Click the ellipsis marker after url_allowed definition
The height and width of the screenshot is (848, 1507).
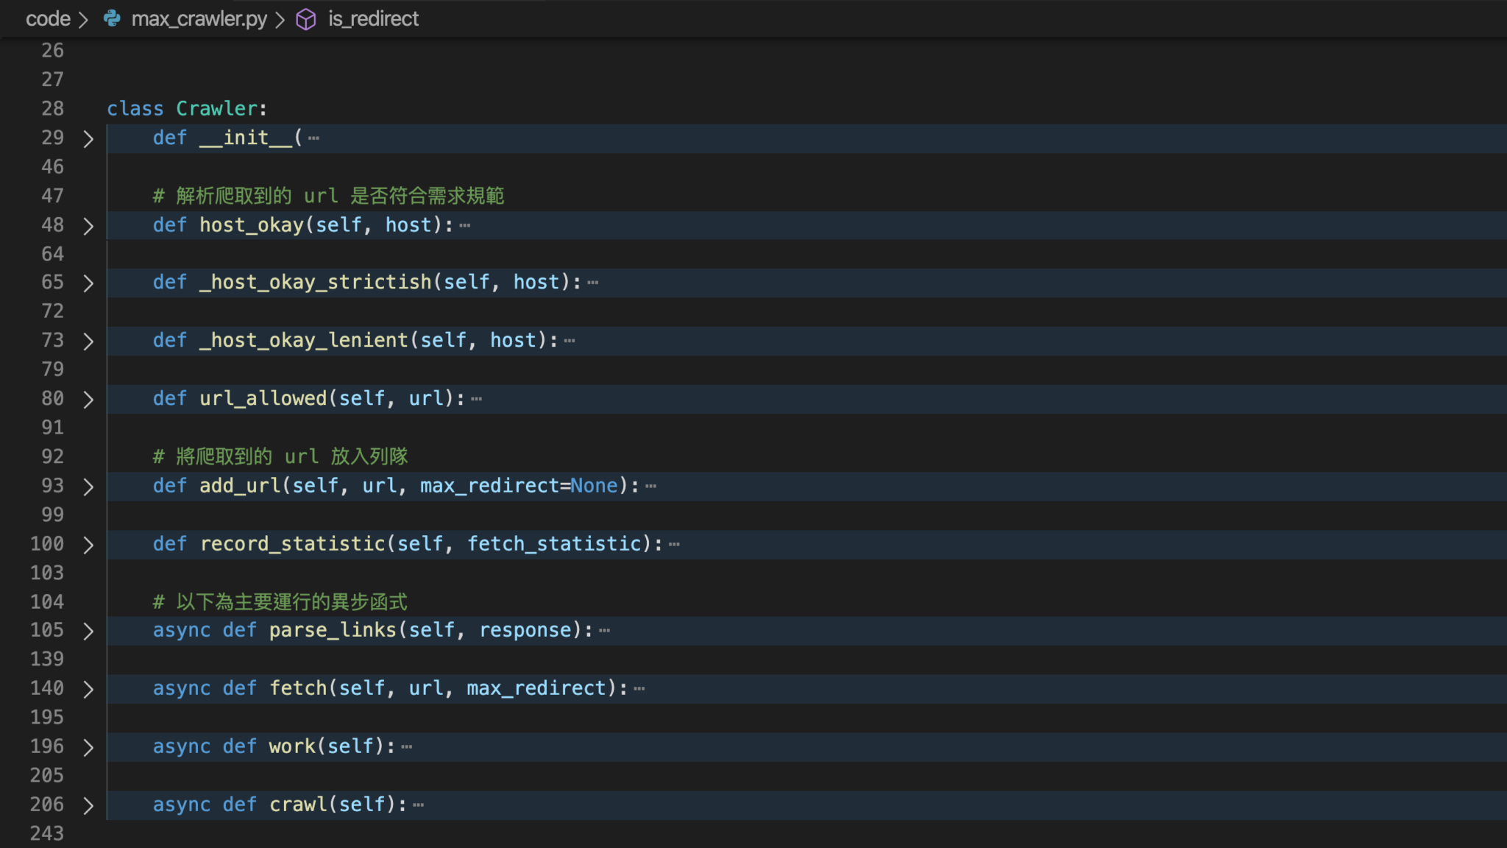coord(477,397)
